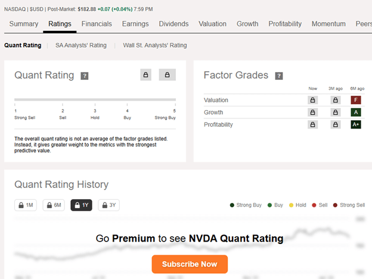Click the Growth factor label
The width and height of the screenshot is (372, 279).
[213, 112]
